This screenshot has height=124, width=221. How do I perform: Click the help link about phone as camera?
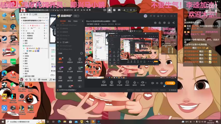pos(68,90)
